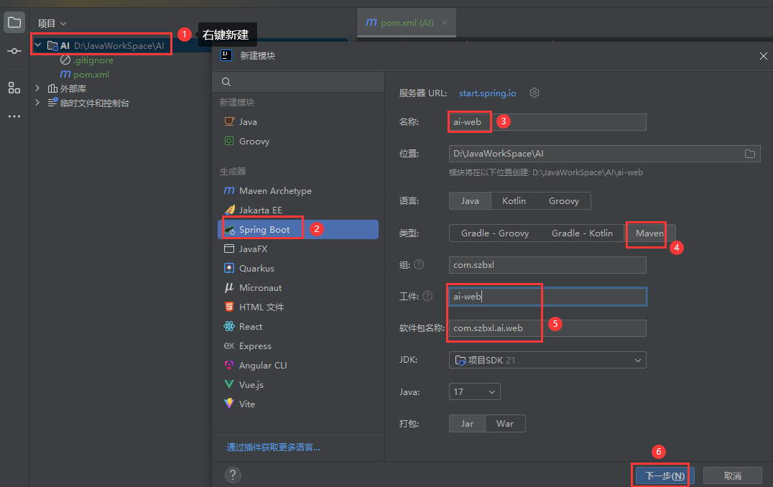The image size is (773, 487).
Task: Click the location field D:\JavaWorkSpace\AI
Action: (604, 154)
